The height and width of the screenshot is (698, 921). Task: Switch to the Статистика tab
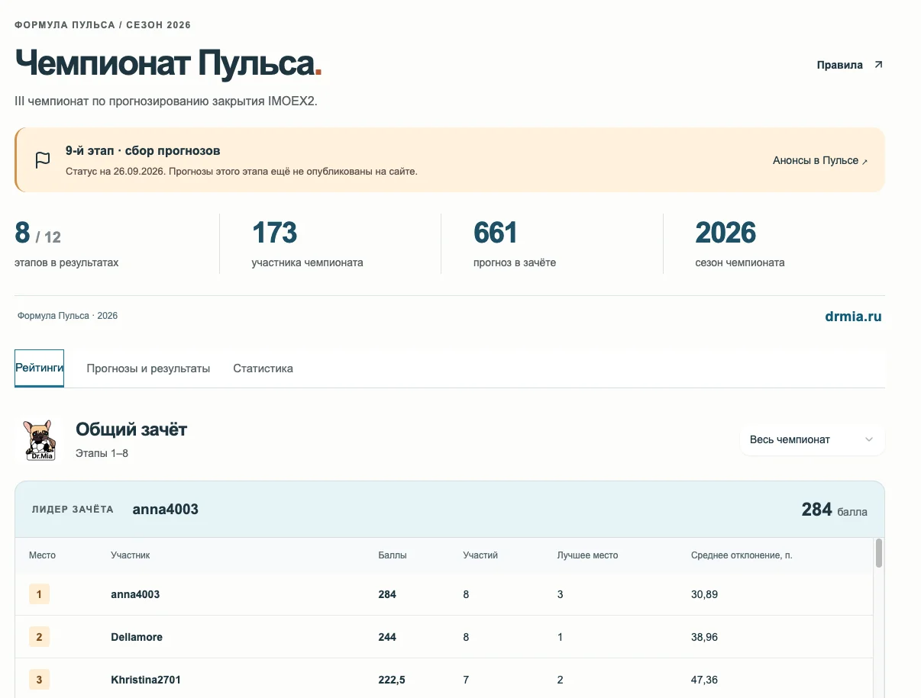coord(263,368)
